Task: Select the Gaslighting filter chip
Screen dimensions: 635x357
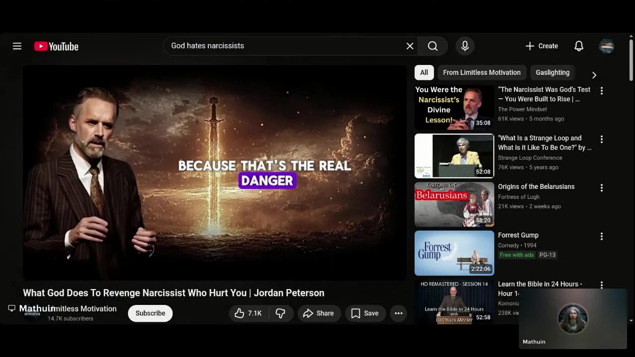Action: (553, 72)
